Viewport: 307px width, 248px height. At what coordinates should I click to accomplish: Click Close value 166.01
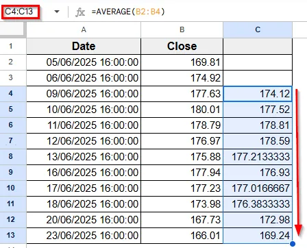(x=182, y=236)
